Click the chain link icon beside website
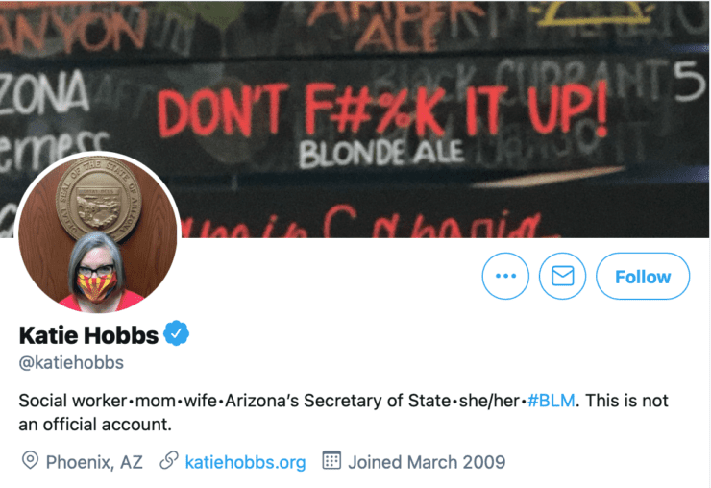The height and width of the screenshot is (488, 711). (169, 461)
